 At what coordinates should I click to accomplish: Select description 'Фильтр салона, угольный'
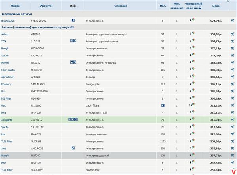click(101, 62)
